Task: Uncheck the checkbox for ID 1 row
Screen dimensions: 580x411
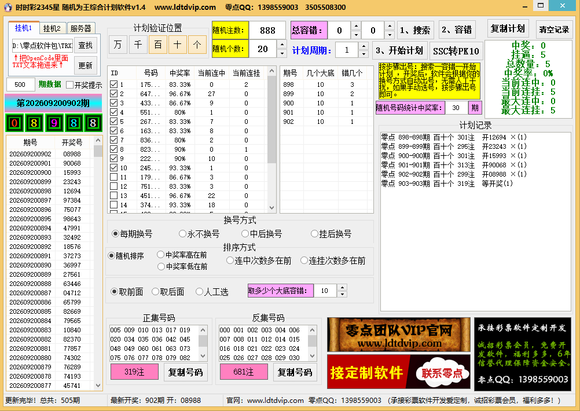Action: tap(114, 85)
